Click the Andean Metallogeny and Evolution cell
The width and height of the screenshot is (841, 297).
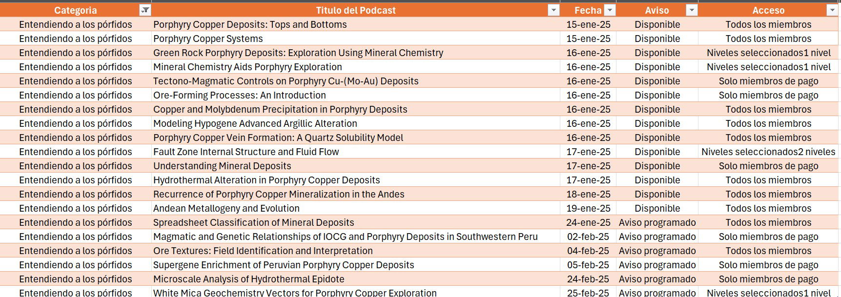point(226,208)
